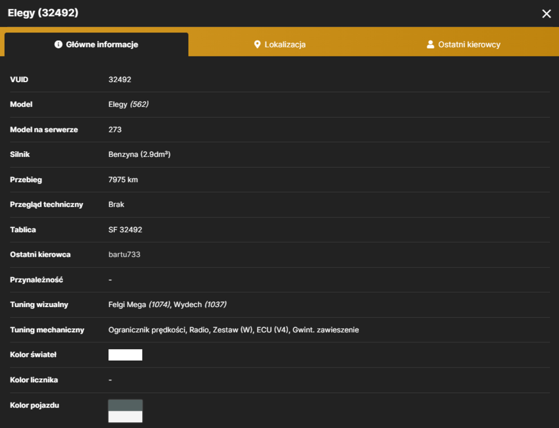Select mechanical tuning entry Radio
Viewport: 559px width, 428px height.
coord(199,330)
